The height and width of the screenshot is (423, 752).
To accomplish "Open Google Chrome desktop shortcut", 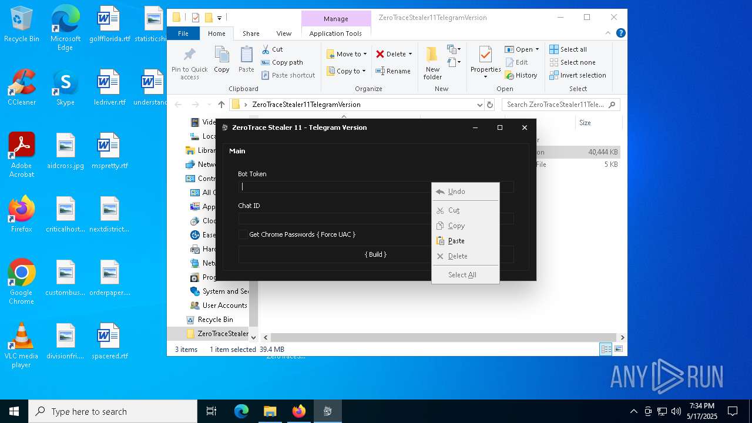I will click(x=22, y=282).
